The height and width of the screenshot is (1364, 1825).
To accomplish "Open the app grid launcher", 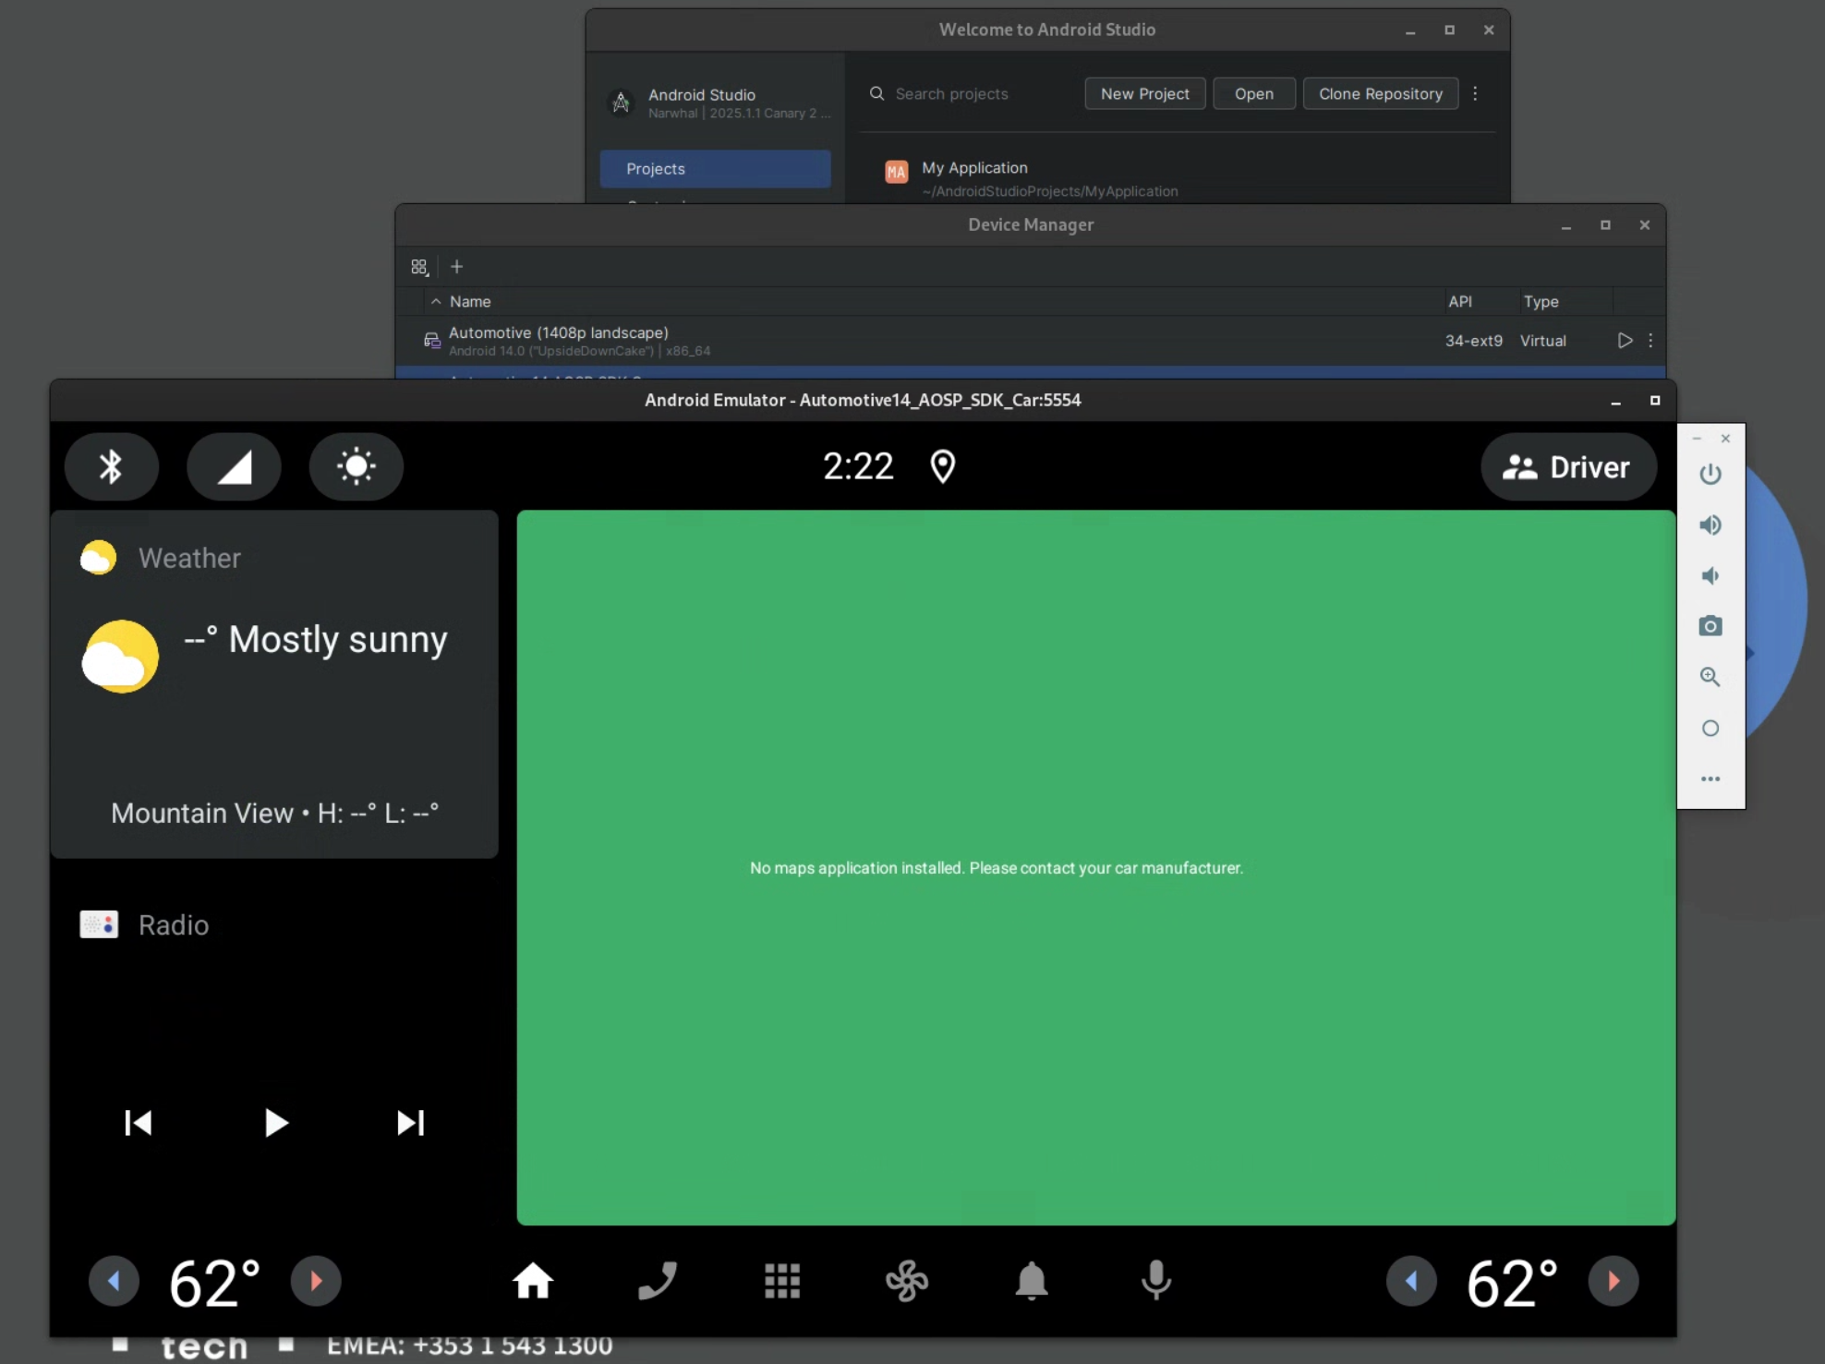I will (x=782, y=1281).
